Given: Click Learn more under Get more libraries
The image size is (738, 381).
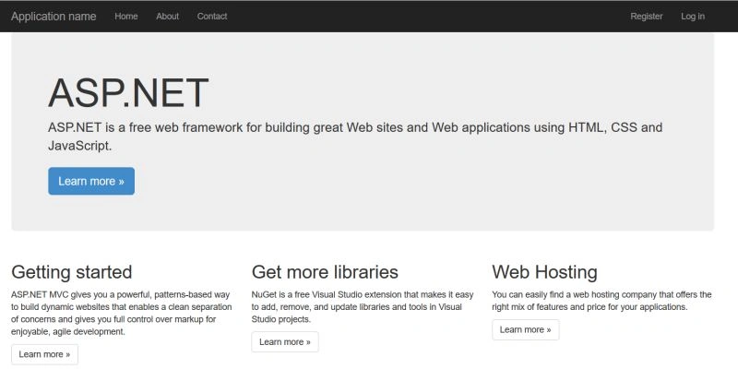Looking at the screenshot, I should click(x=285, y=342).
